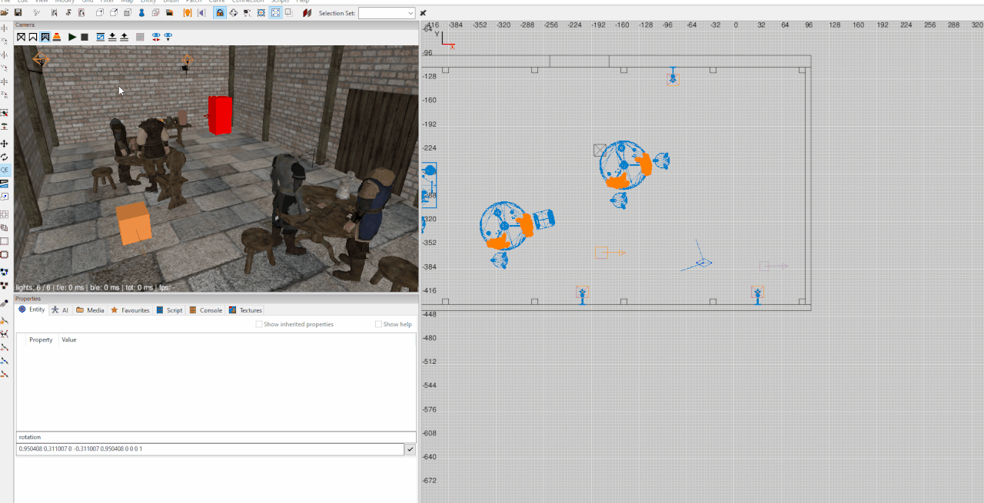Click the red rounded square icon in left toolbar
This screenshot has width=984, height=503.
pos(5,254)
